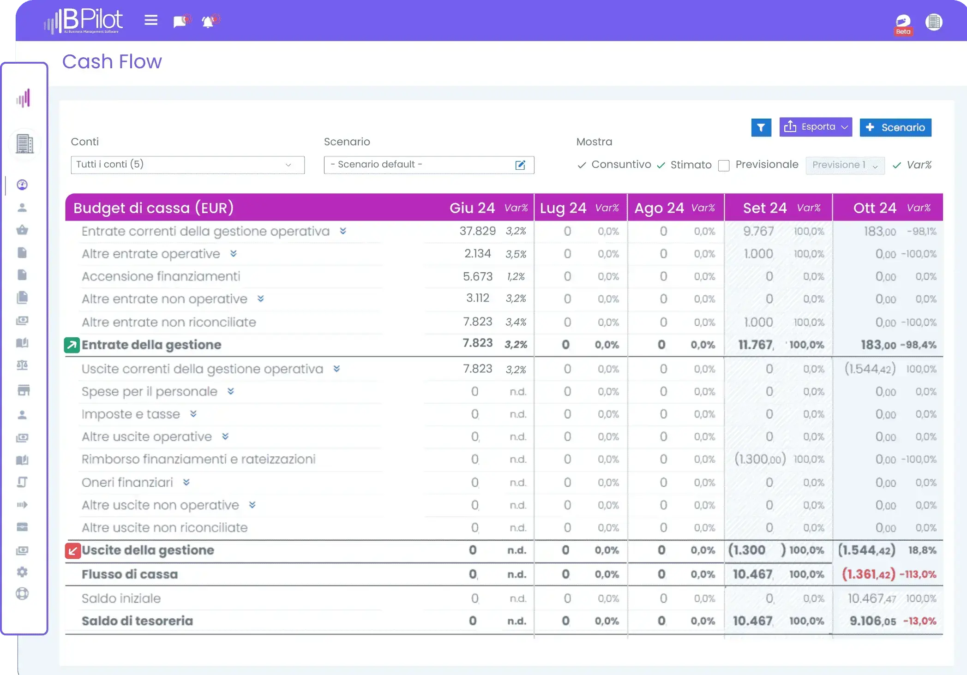Click the green arrow beside Entrate della gestione
This screenshot has height=675, width=967.
tap(72, 345)
